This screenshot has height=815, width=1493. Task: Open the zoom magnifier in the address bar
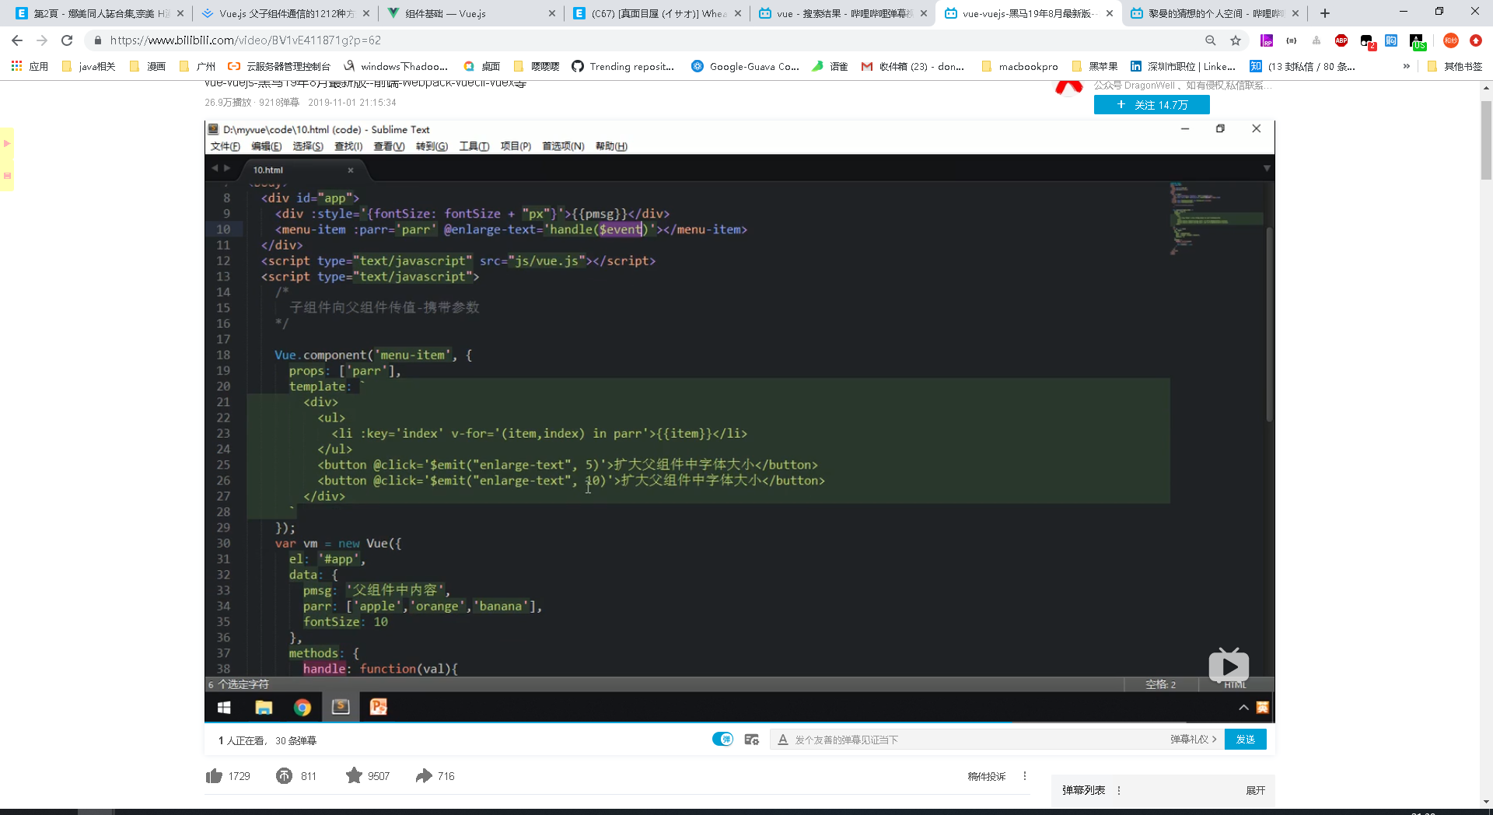pos(1211,40)
